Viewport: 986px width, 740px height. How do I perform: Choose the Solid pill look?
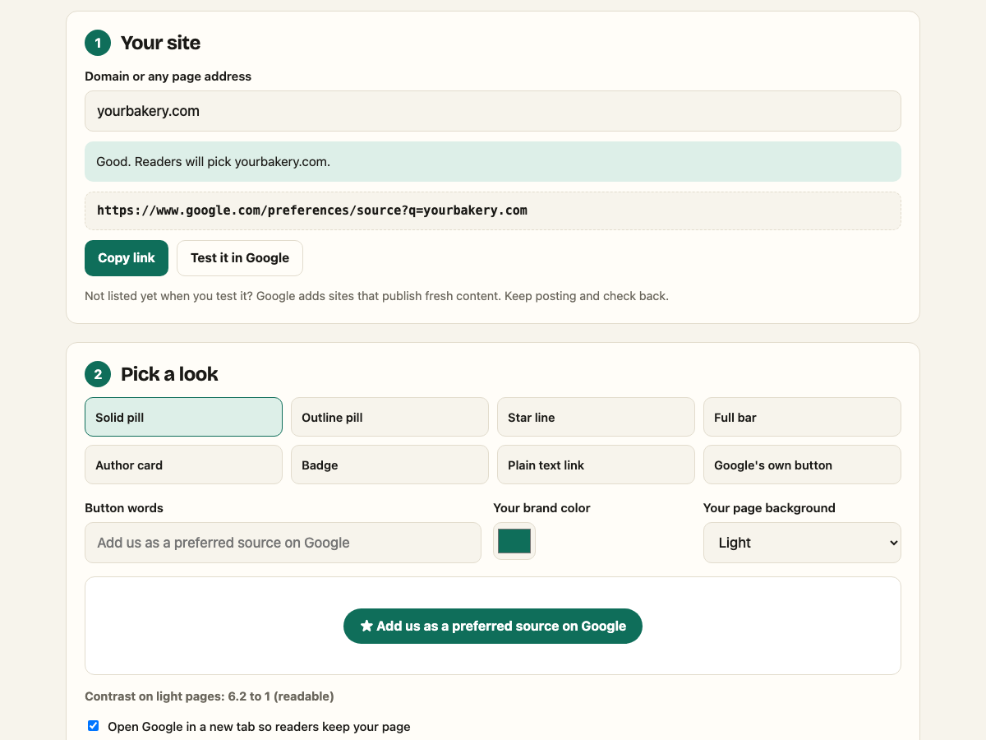[x=183, y=417]
